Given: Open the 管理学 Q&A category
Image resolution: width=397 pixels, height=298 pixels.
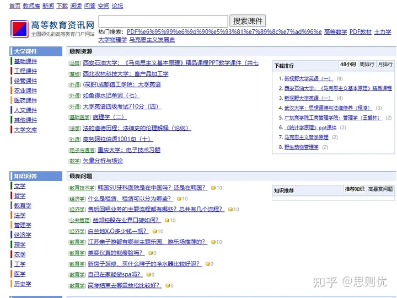Looking at the screenshot, I should coord(23,225).
